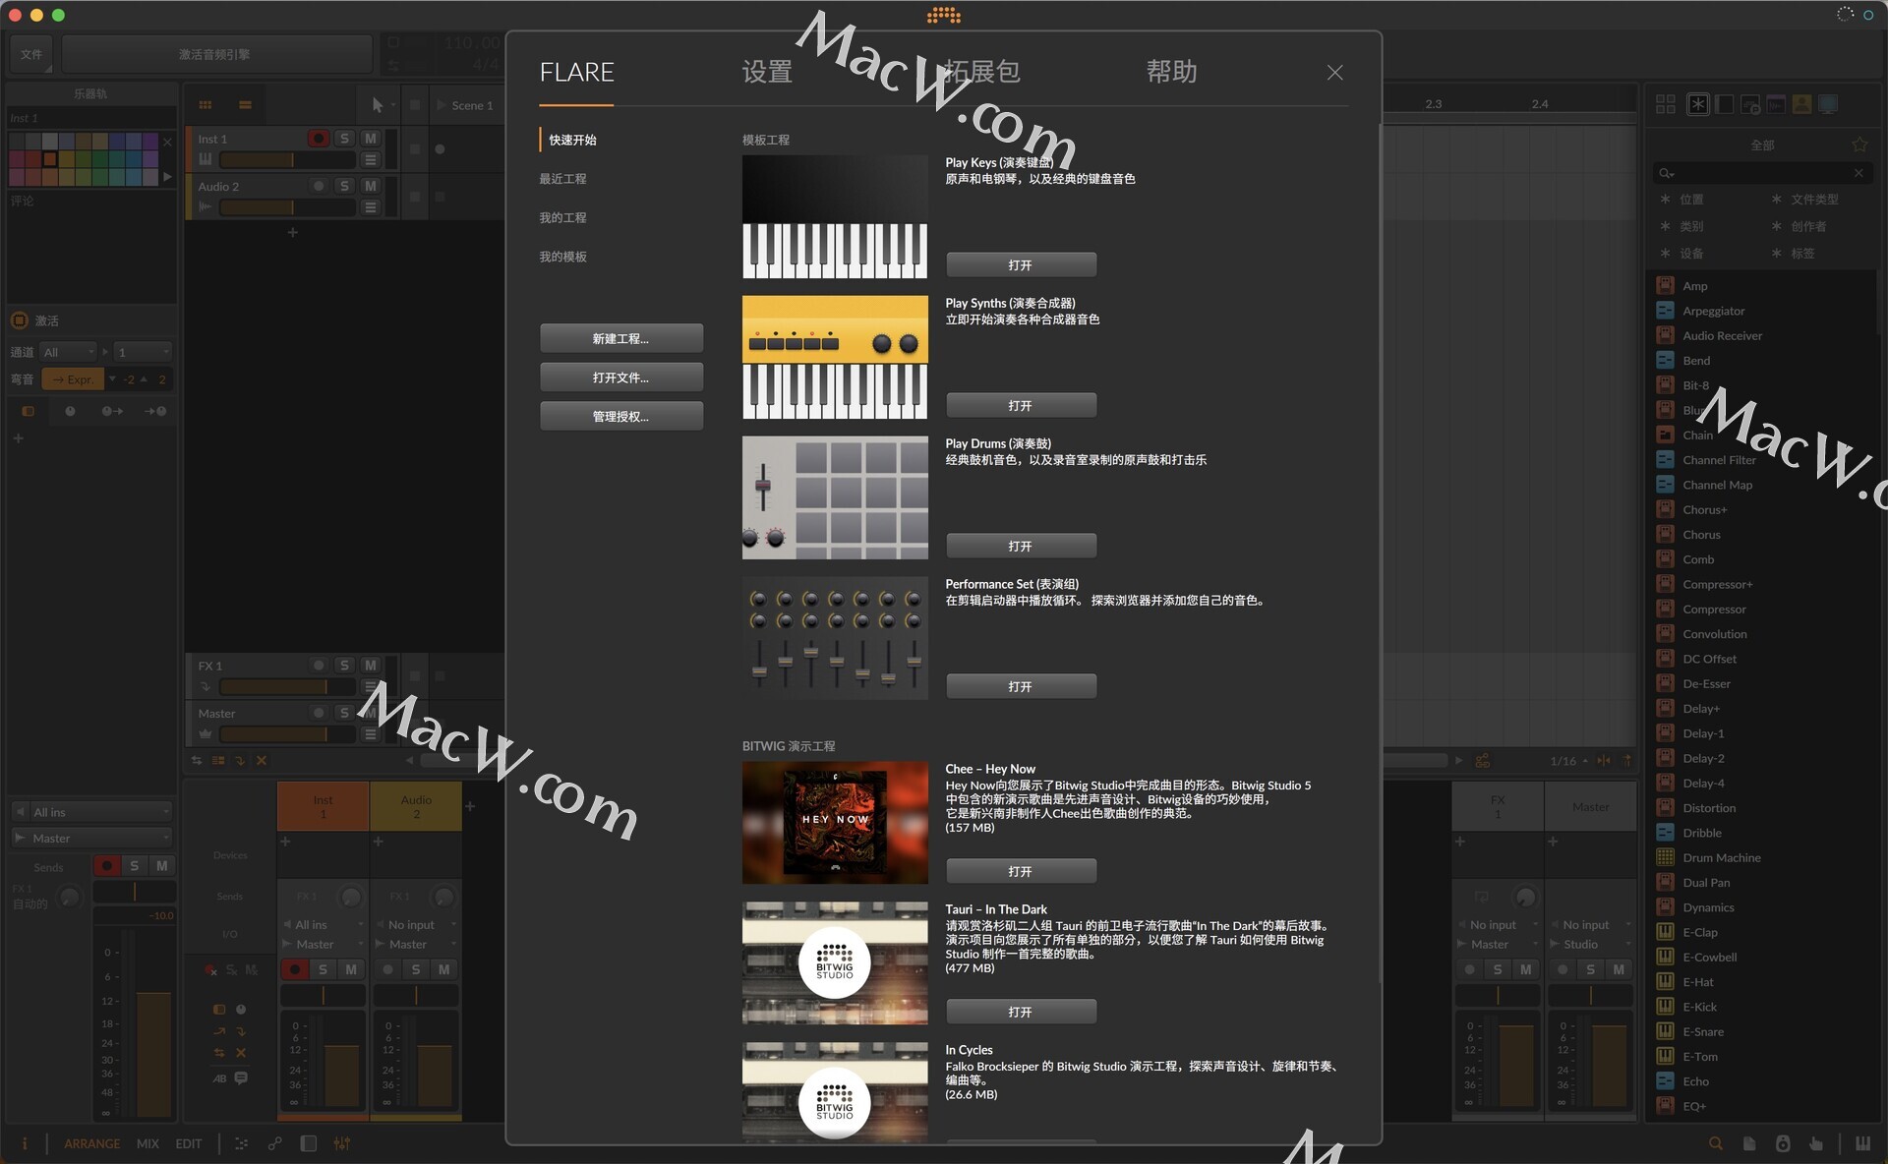Switch to the FLARE dashboard tab
Viewport: 1888px width, 1164px height.
pyautogui.click(x=576, y=72)
